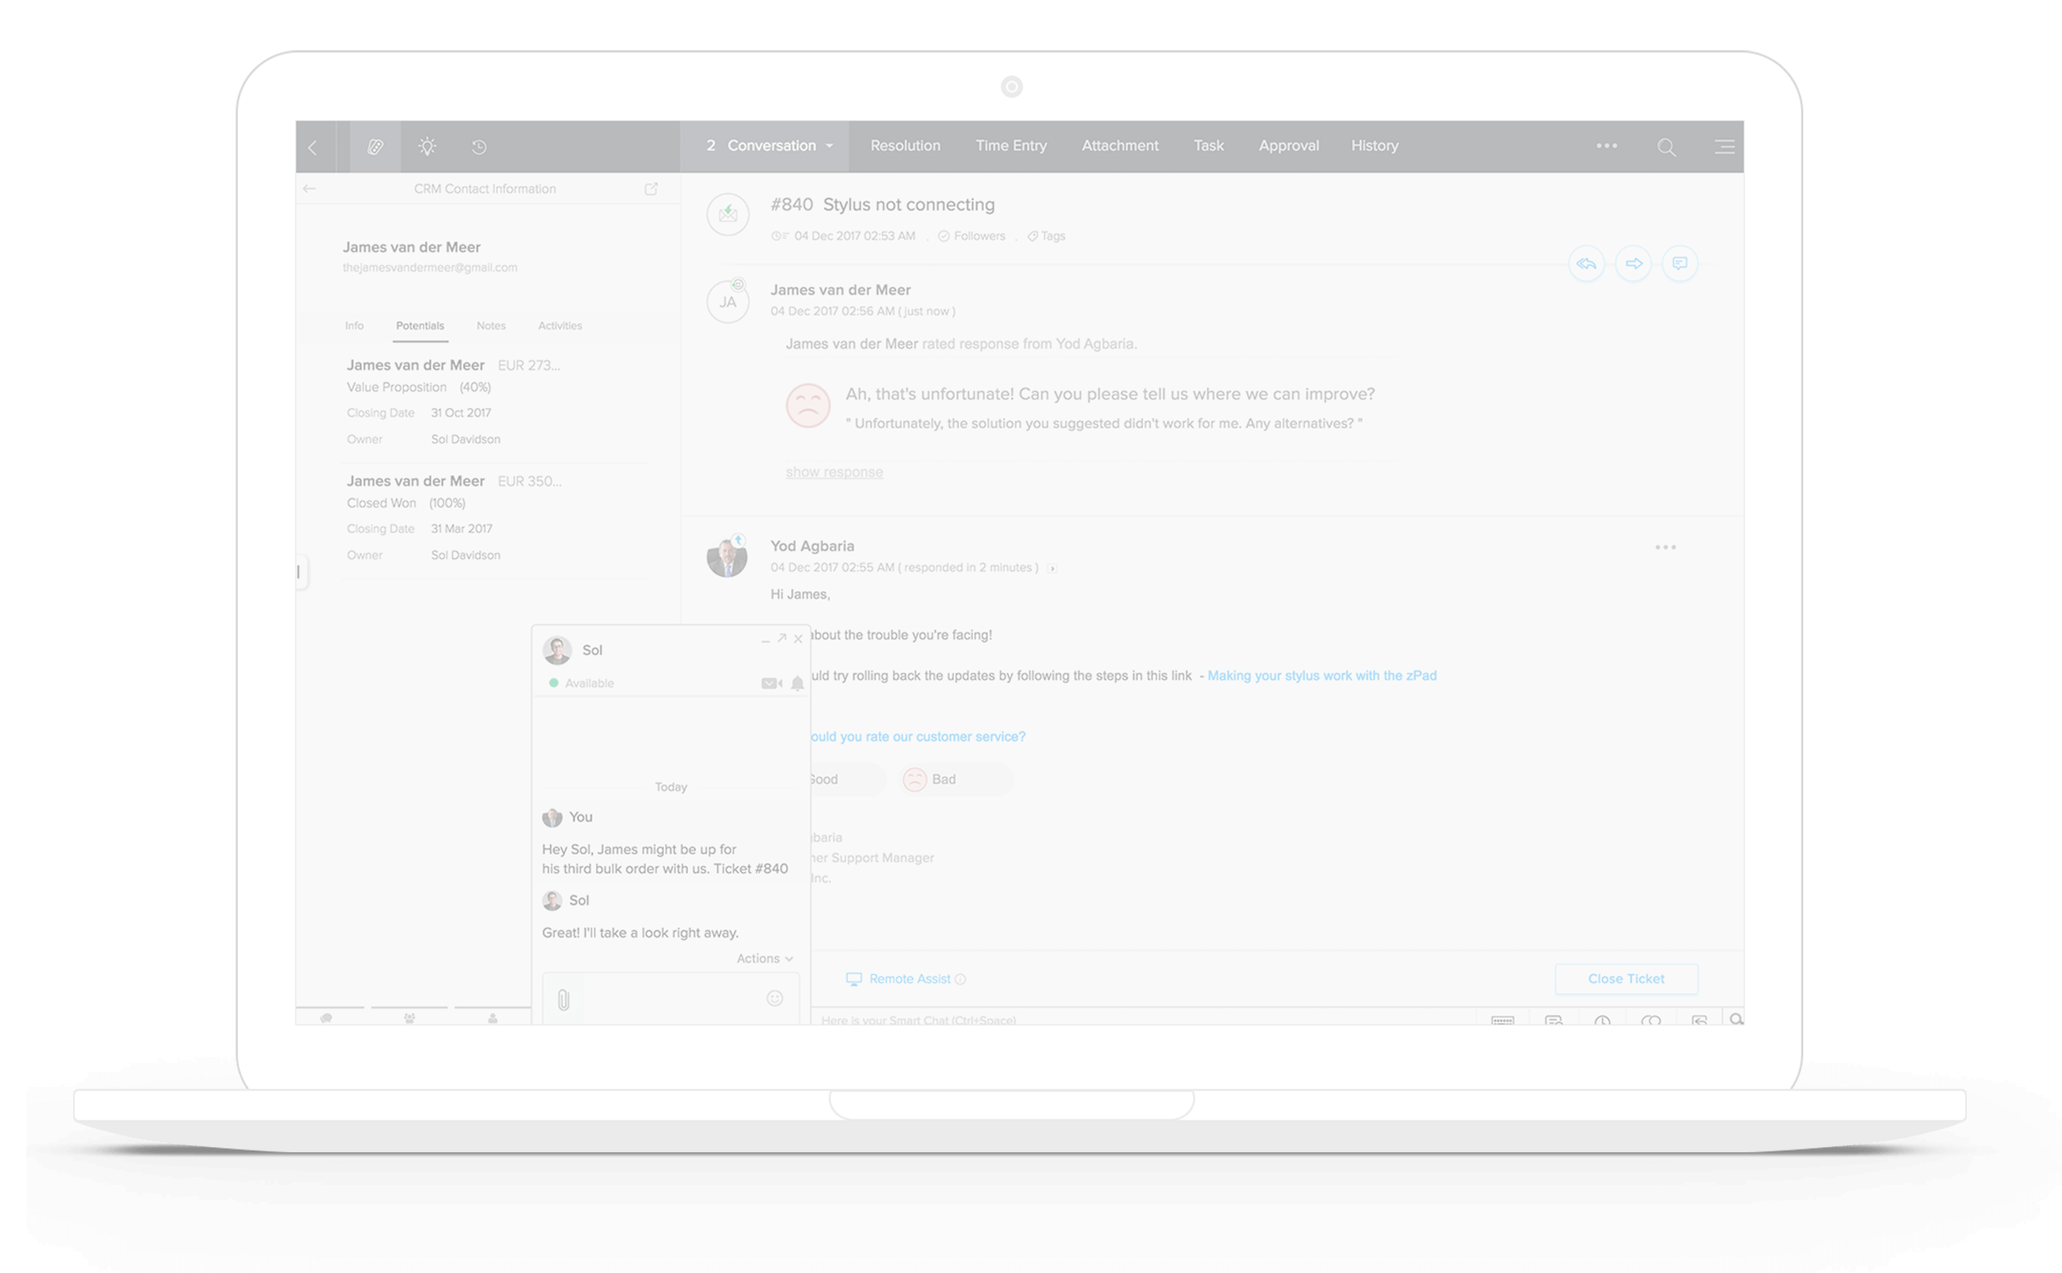
Task: Click the comment/note icon on message
Action: (1679, 265)
